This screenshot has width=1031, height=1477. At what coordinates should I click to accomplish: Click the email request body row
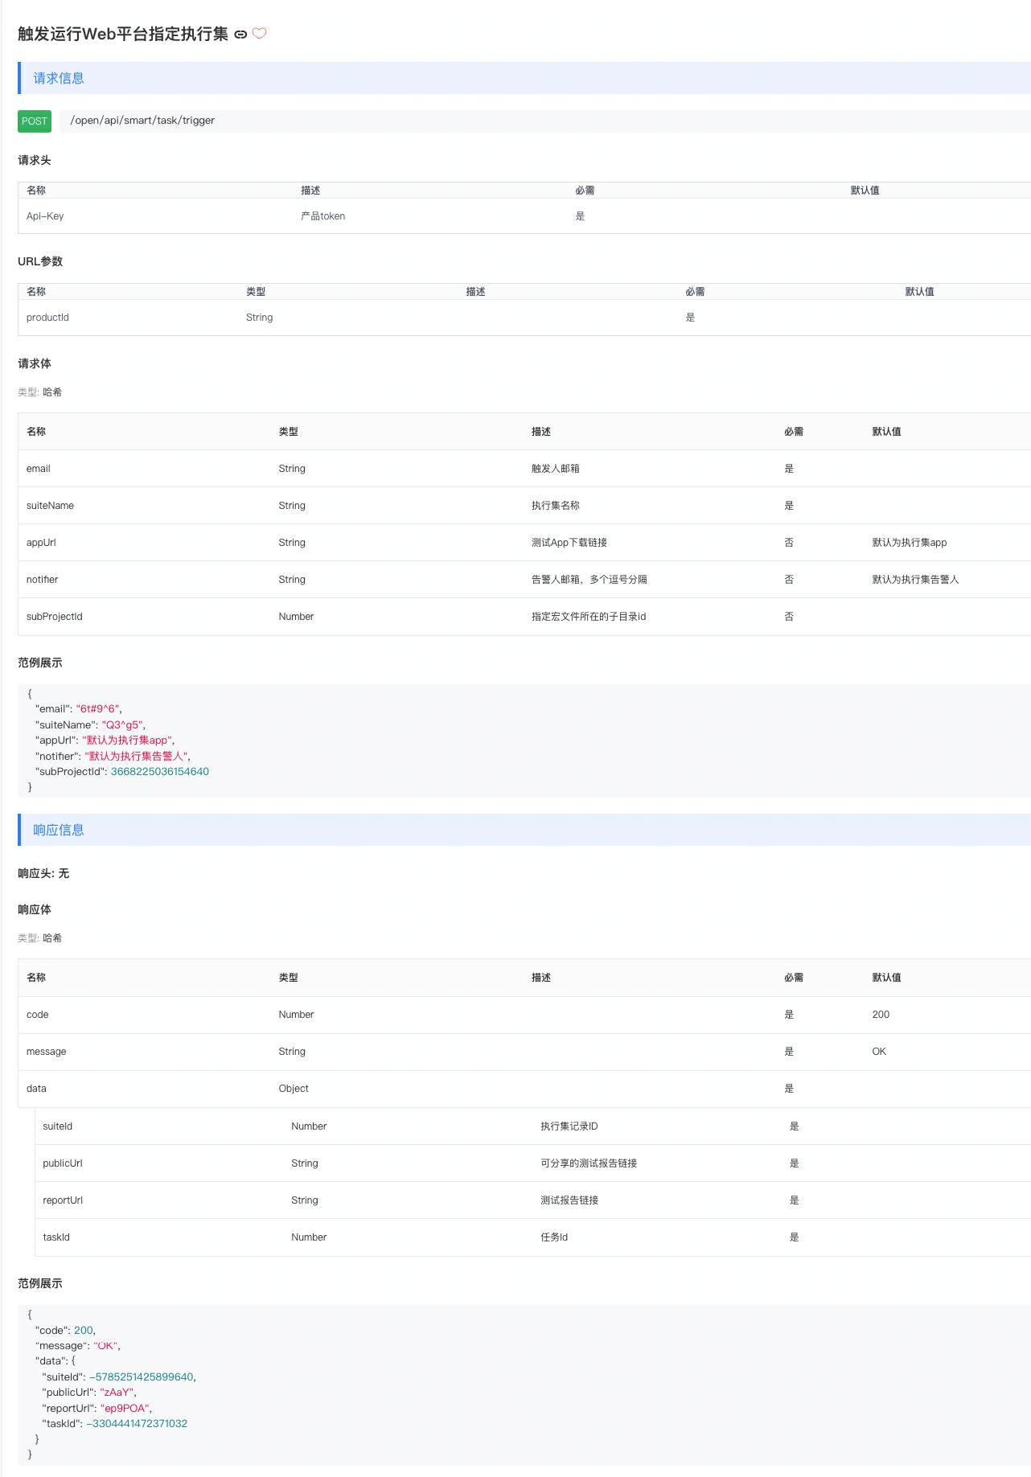(x=524, y=469)
